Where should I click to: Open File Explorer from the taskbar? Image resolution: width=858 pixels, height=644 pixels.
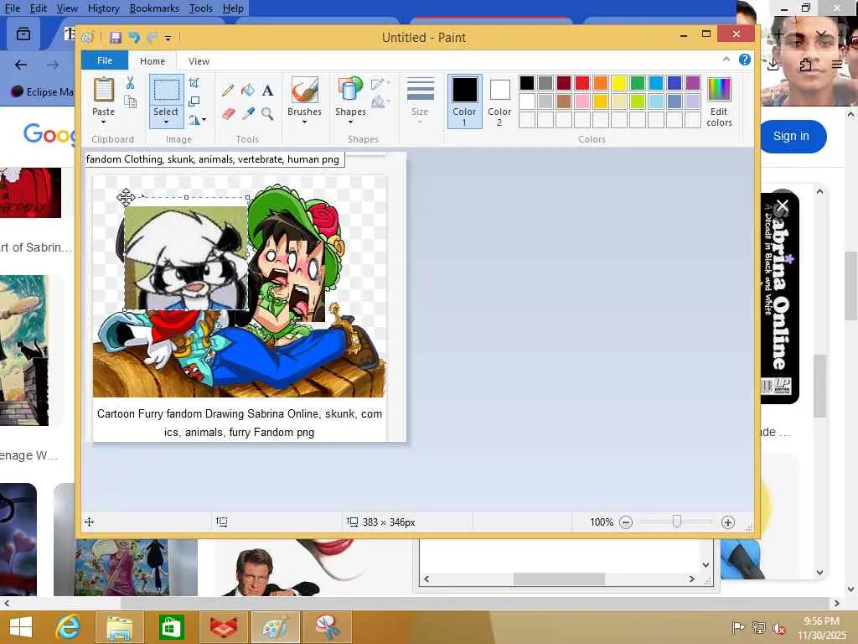pos(119,627)
